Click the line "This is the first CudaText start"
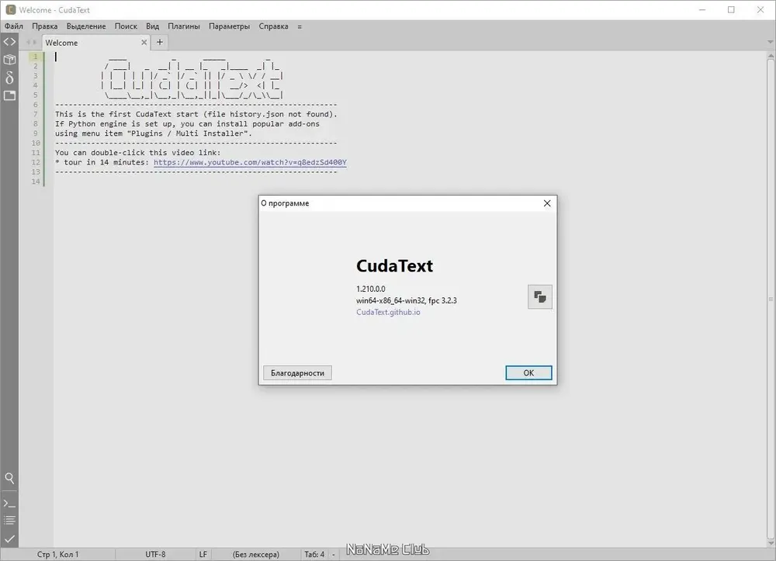 (x=196, y=114)
